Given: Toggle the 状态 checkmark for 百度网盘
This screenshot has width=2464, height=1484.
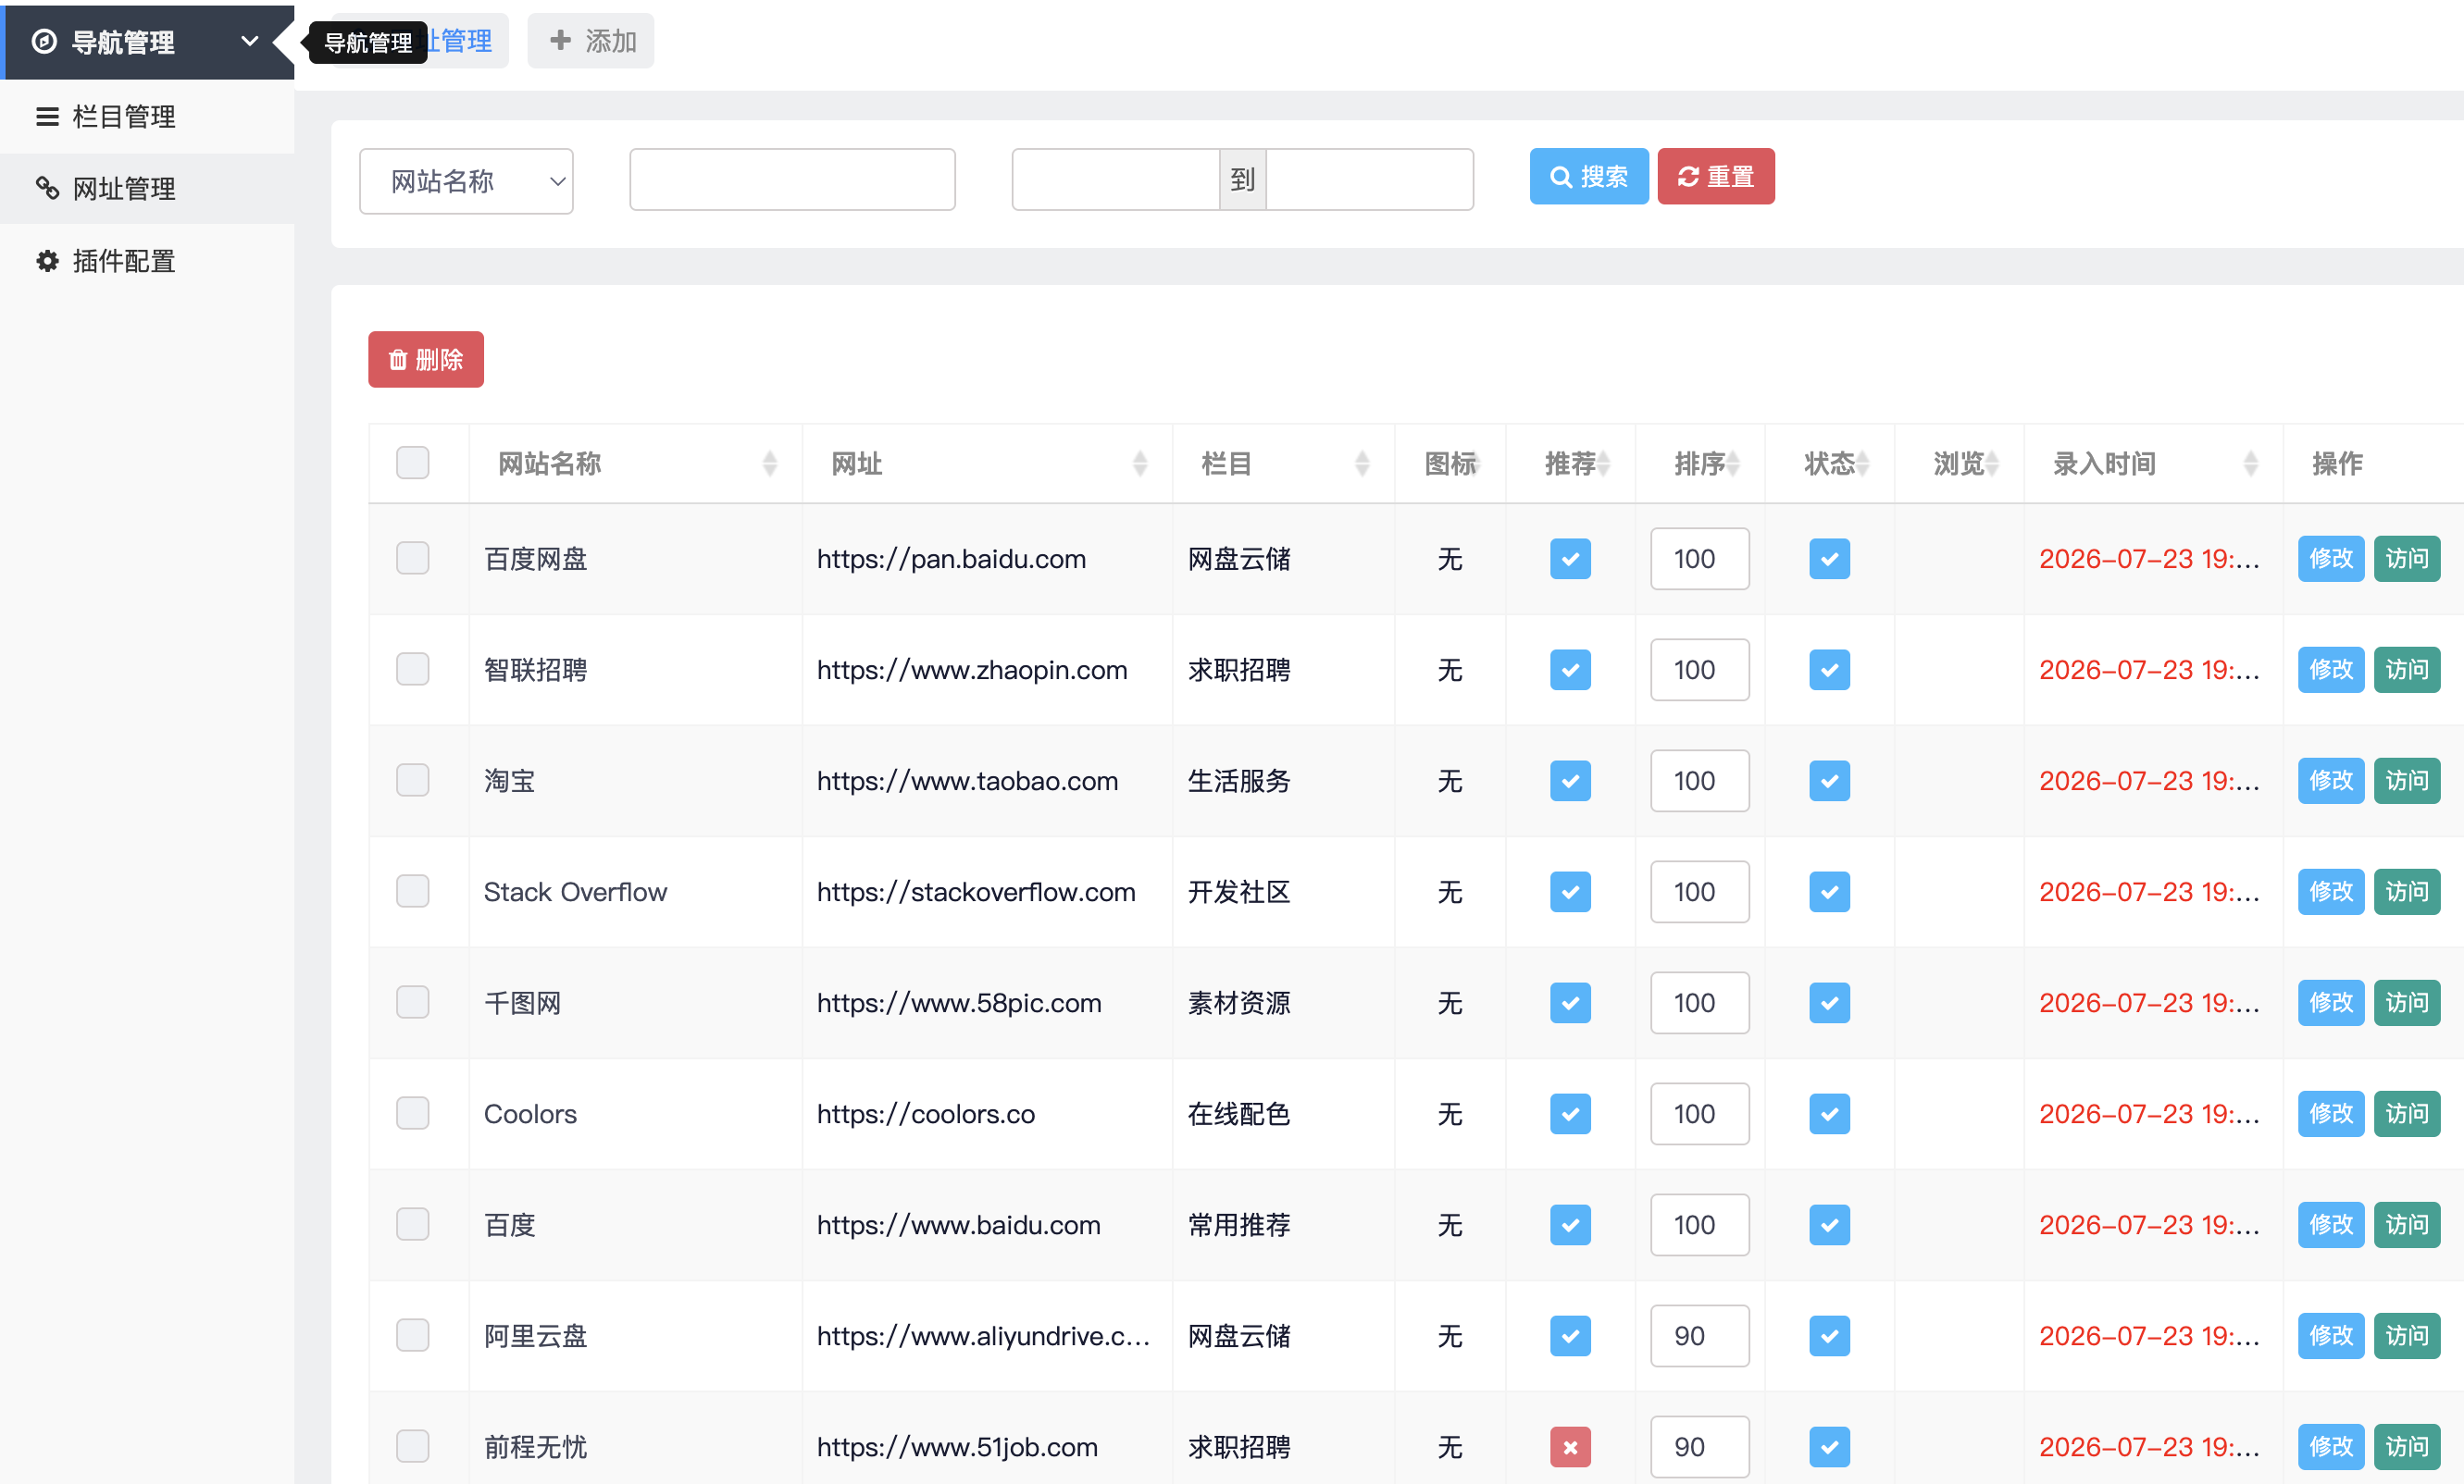Looking at the screenshot, I should (1829, 559).
